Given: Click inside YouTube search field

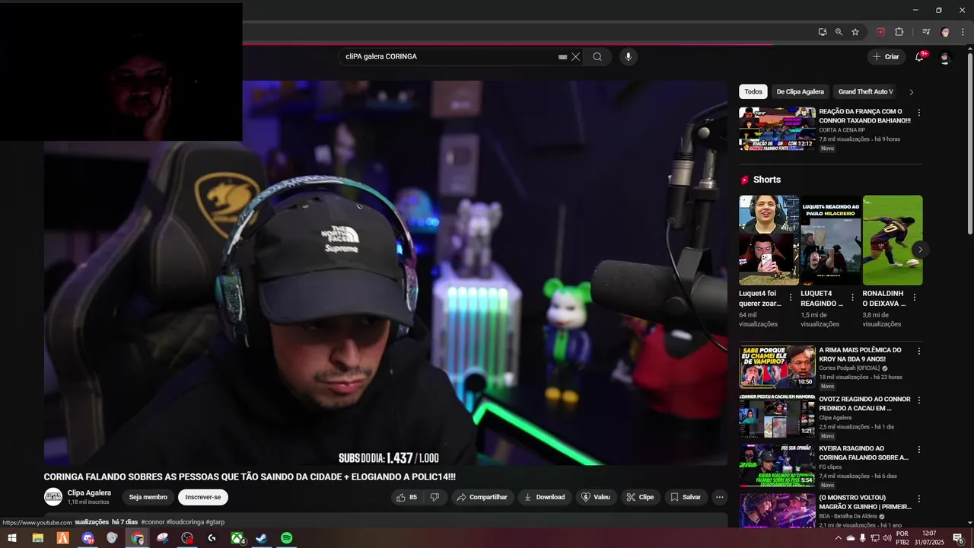Looking at the screenshot, I should (x=449, y=56).
